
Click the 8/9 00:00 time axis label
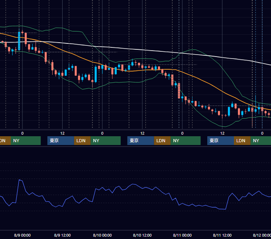(x=22, y=235)
